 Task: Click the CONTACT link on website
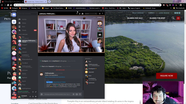(151, 13)
